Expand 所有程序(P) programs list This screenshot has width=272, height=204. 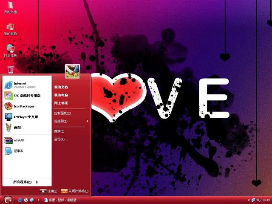pyautogui.click(x=25, y=182)
